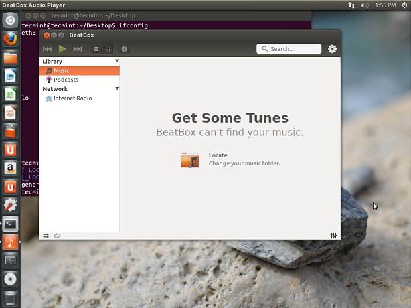Image resolution: width=411 pixels, height=308 pixels.
Task: Select Music in the Library sidebar
Action: click(x=80, y=70)
